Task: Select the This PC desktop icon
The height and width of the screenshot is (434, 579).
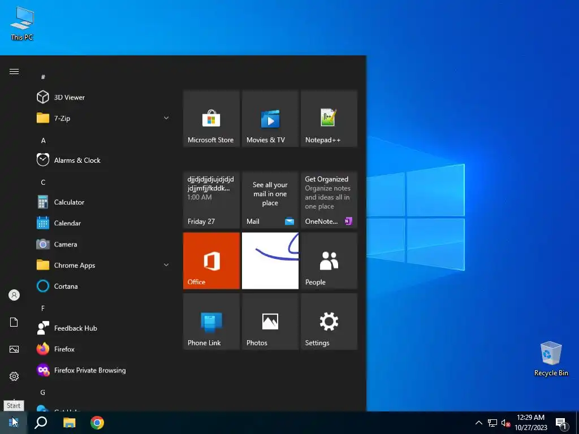Action: point(22,23)
